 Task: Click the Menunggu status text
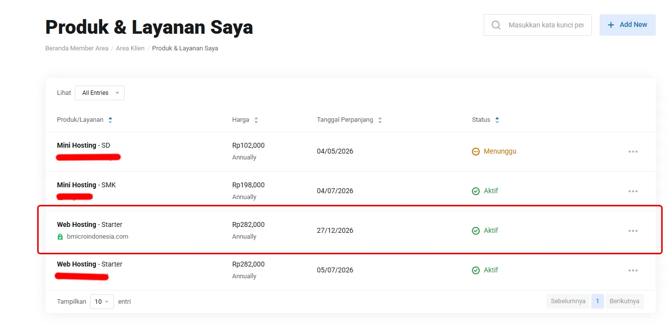500,152
